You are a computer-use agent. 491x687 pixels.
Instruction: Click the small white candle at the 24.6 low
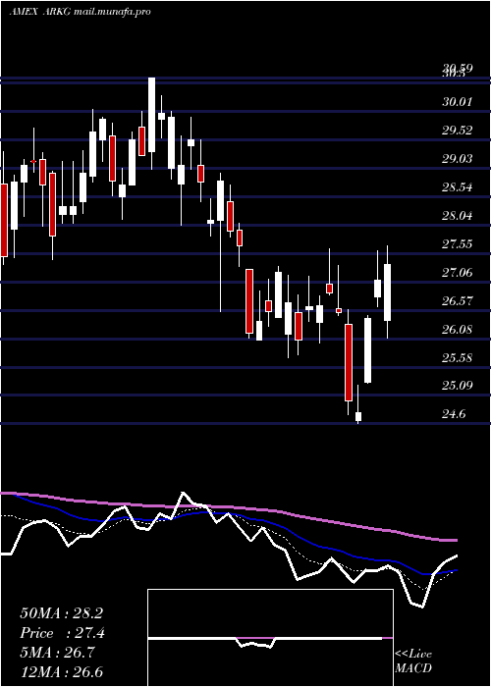click(x=358, y=416)
